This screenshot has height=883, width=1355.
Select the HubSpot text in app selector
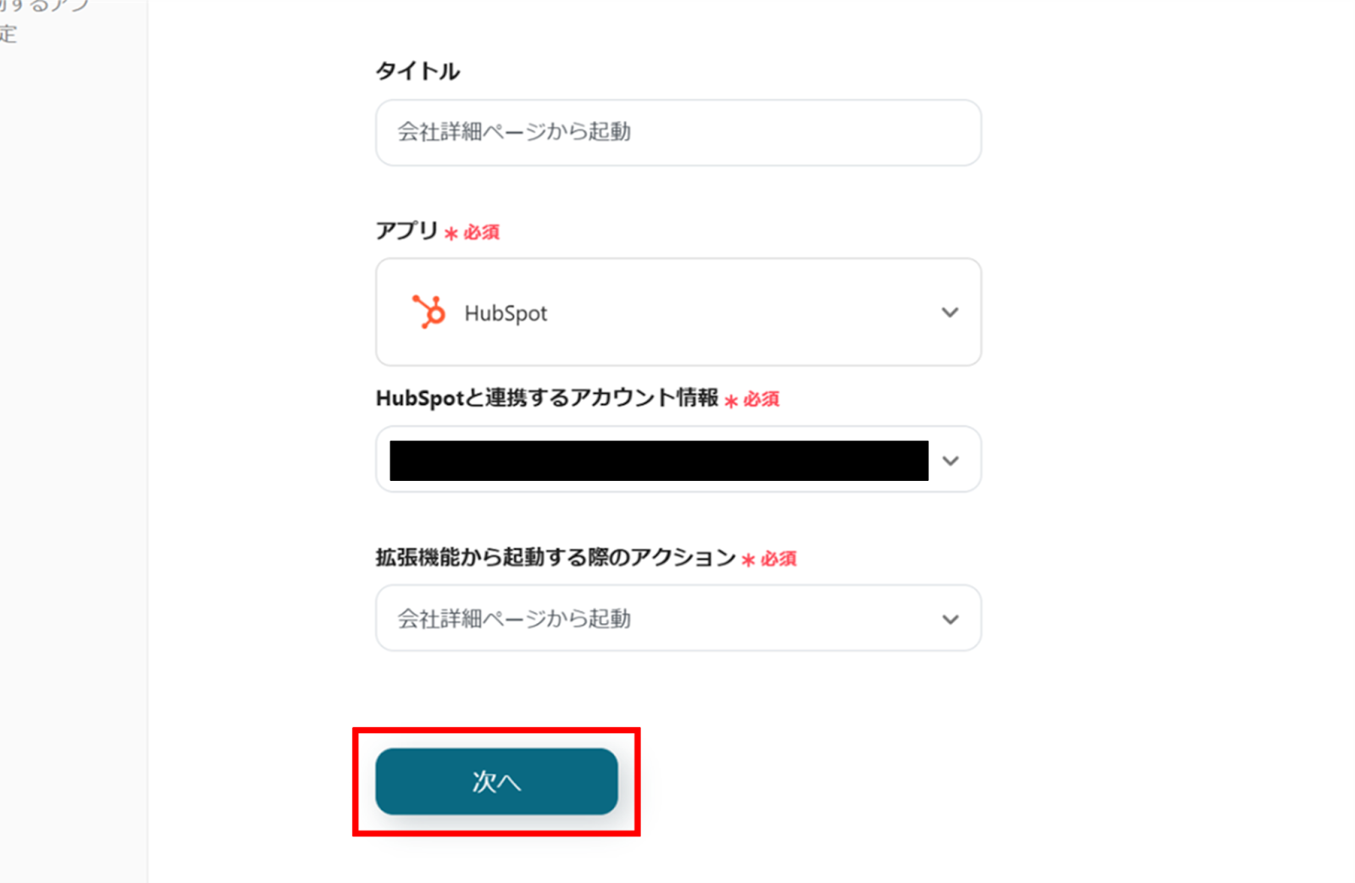point(506,313)
